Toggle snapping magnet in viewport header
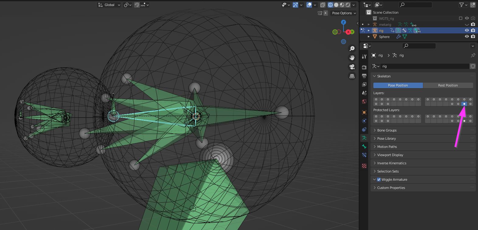Screen dimensions: 478x230 click(x=137, y=5)
